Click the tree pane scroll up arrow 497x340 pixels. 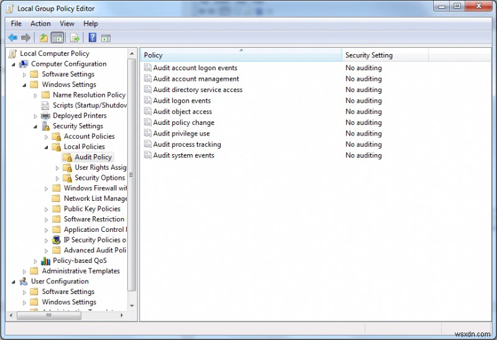click(132, 53)
